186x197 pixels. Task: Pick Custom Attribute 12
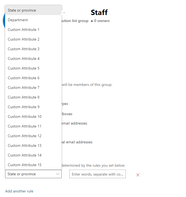coord(33,136)
